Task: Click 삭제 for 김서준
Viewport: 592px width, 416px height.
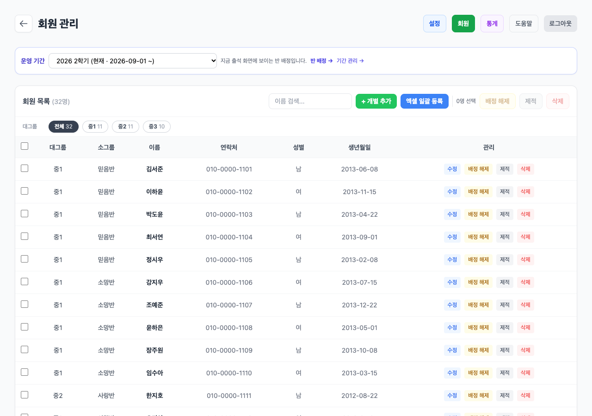Action: [525, 169]
